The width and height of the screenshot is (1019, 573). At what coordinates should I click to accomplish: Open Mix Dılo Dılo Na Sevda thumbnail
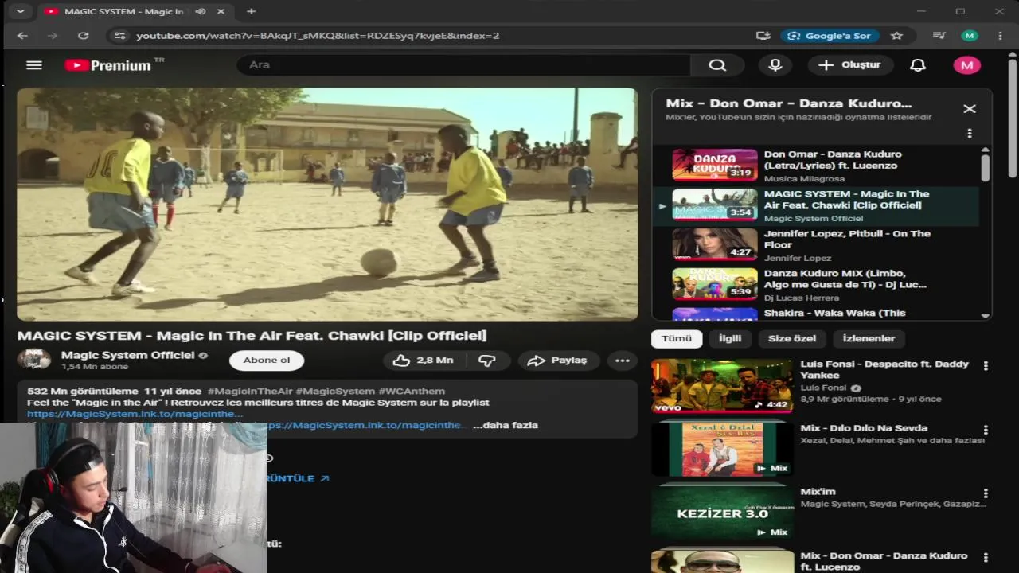click(722, 450)
